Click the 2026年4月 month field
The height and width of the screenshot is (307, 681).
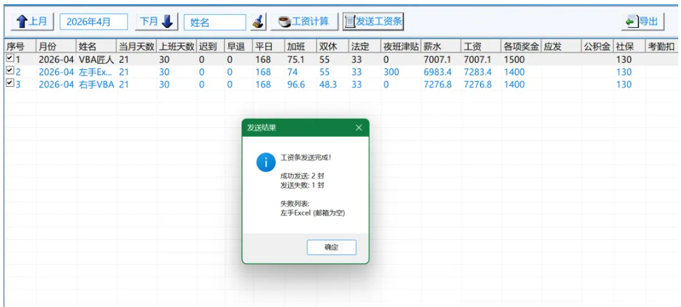point(94,22)
